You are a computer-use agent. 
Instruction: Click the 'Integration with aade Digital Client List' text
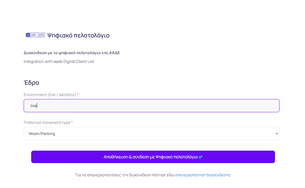tap(59, 61)
